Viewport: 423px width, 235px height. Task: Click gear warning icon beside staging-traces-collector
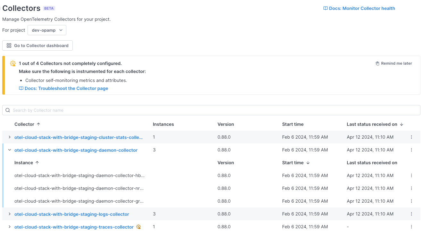pyautogui.click(x=138, y=227)
